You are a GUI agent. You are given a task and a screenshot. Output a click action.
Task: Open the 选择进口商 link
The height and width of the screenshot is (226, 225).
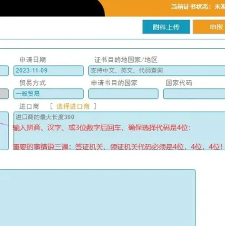point(73,106)
